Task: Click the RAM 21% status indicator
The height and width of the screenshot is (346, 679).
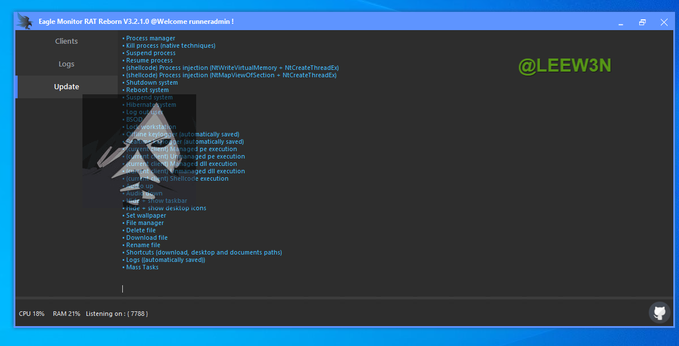Action: click(66, 314)
